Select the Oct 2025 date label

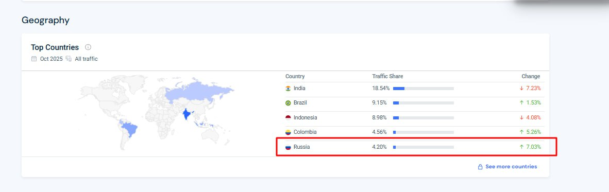tap(52, 59)
